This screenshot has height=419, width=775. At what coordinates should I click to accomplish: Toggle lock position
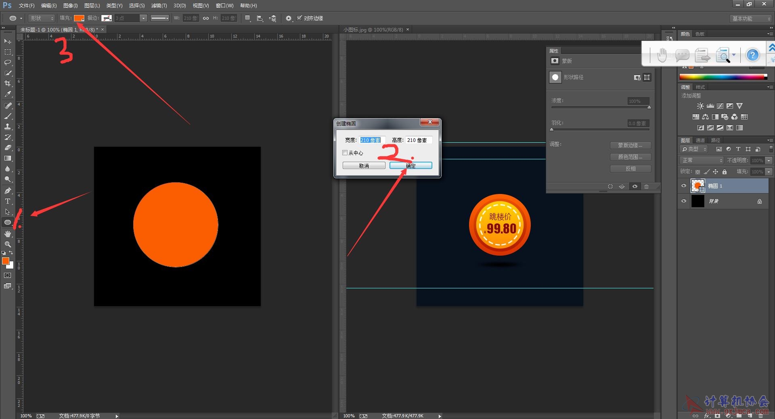[x=715, y=172]
